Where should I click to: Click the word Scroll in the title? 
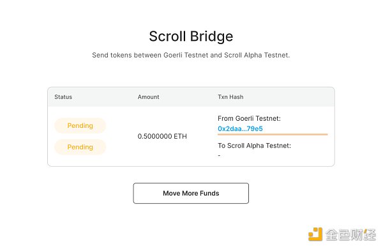pos(167,36)
